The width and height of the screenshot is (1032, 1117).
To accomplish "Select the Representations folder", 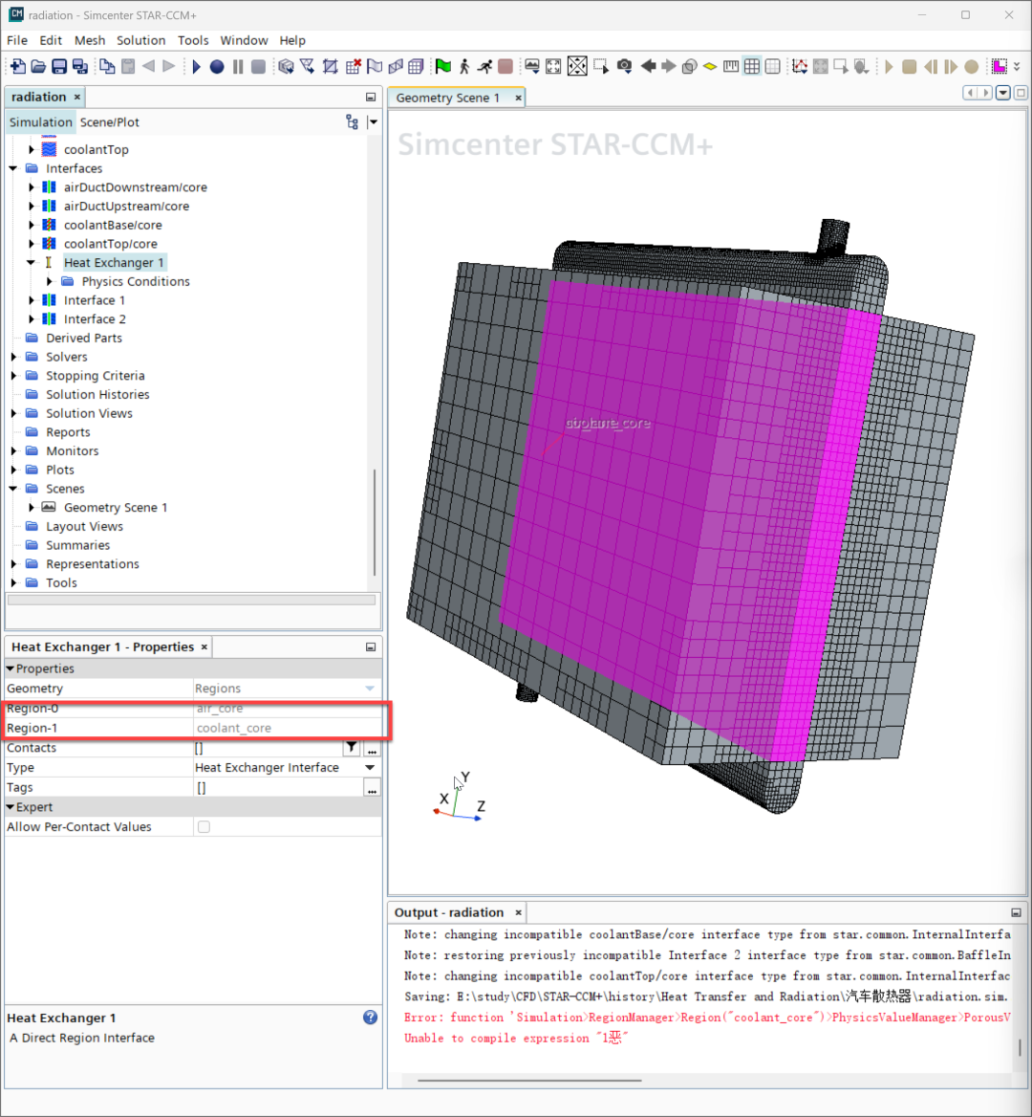I will coord(93,563).
